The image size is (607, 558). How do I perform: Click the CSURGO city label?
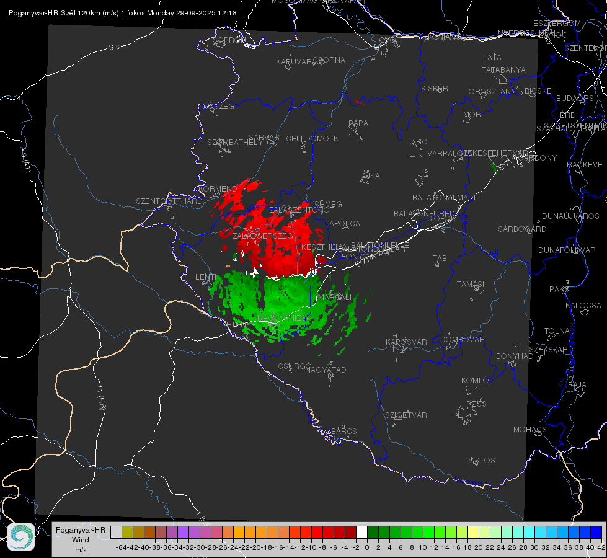[x=295, y=366]
